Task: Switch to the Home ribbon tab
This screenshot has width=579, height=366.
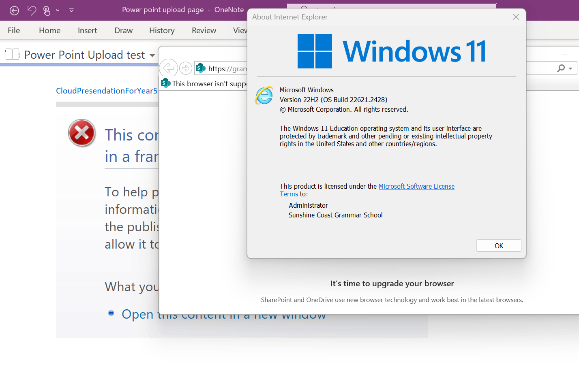Action: (49, 30)
